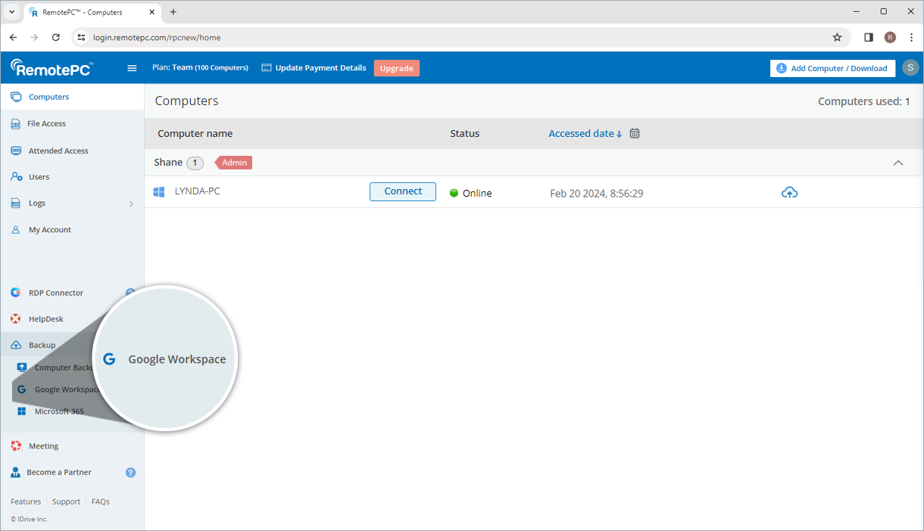Click the date Feb 20 2024, 8:56:29

(x=597, y=194)
